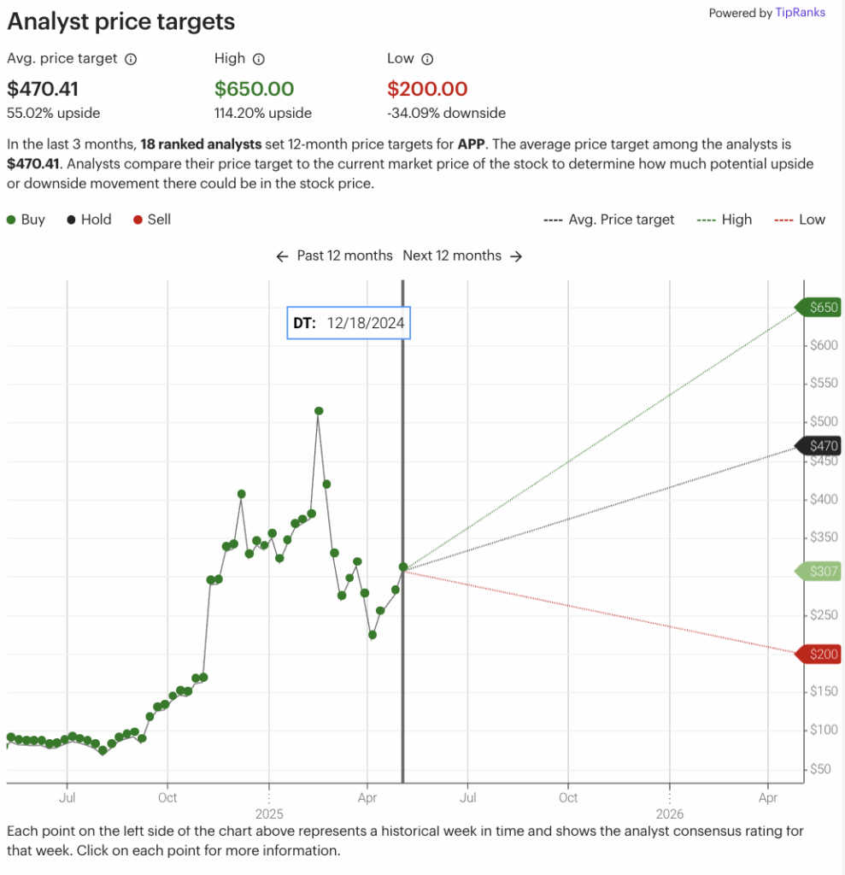Click the light green $307 current price tag
The height and width of the screenshot is (875, 845).
coord(819,572)
